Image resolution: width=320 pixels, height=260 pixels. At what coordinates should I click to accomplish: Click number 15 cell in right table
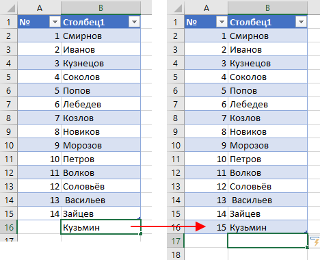tap(206, 227)
